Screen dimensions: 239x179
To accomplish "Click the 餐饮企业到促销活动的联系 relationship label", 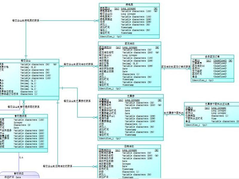I will click(58, 166).
